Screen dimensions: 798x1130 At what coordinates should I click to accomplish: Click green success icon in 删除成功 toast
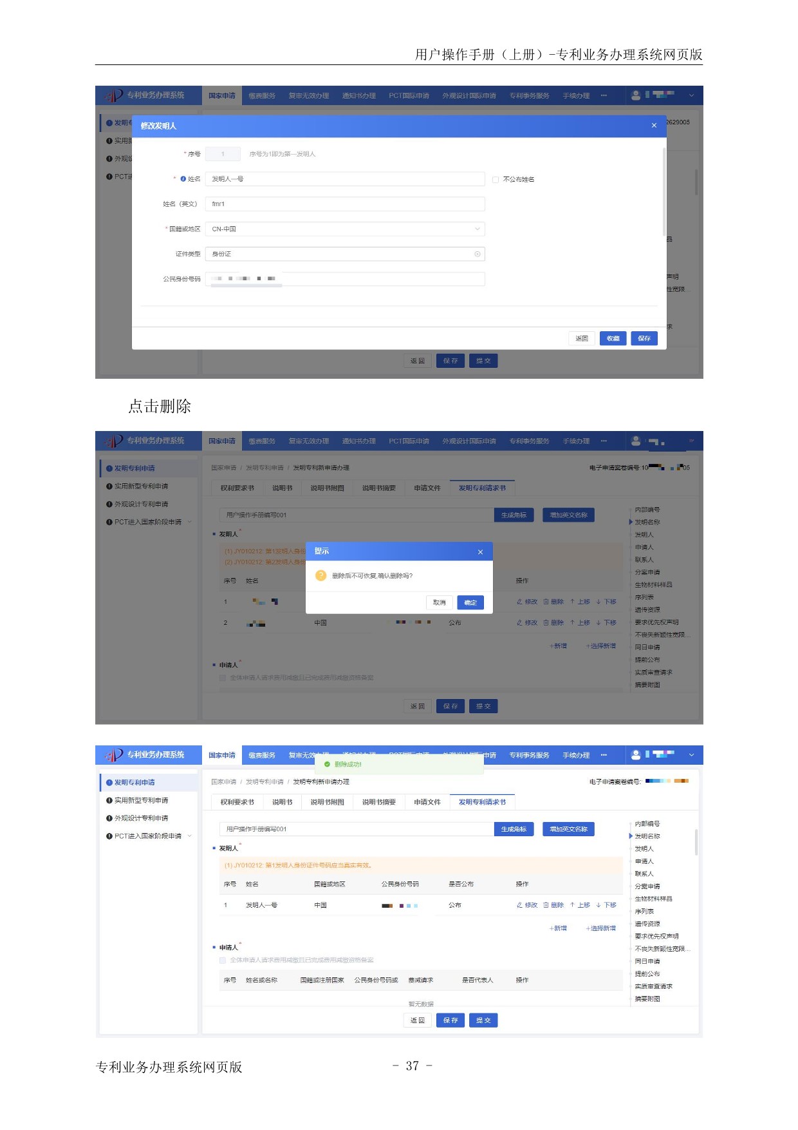click(x=327, y=765)
